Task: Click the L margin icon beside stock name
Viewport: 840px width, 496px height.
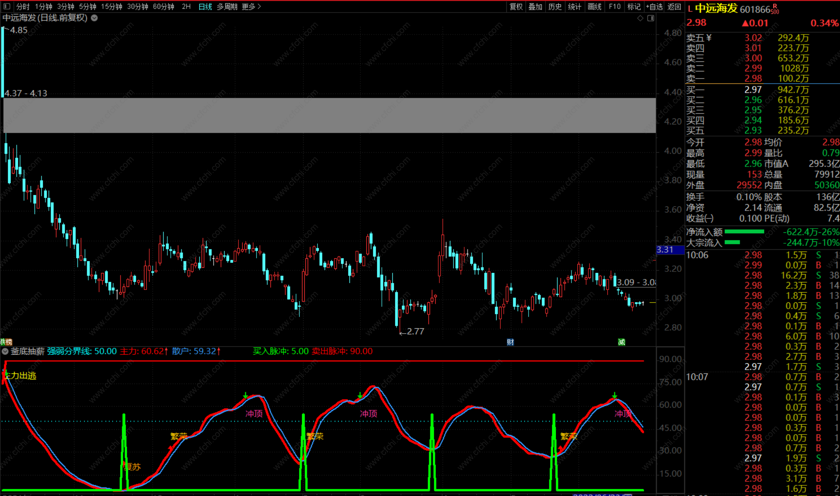Action: (x=690, y=9)
